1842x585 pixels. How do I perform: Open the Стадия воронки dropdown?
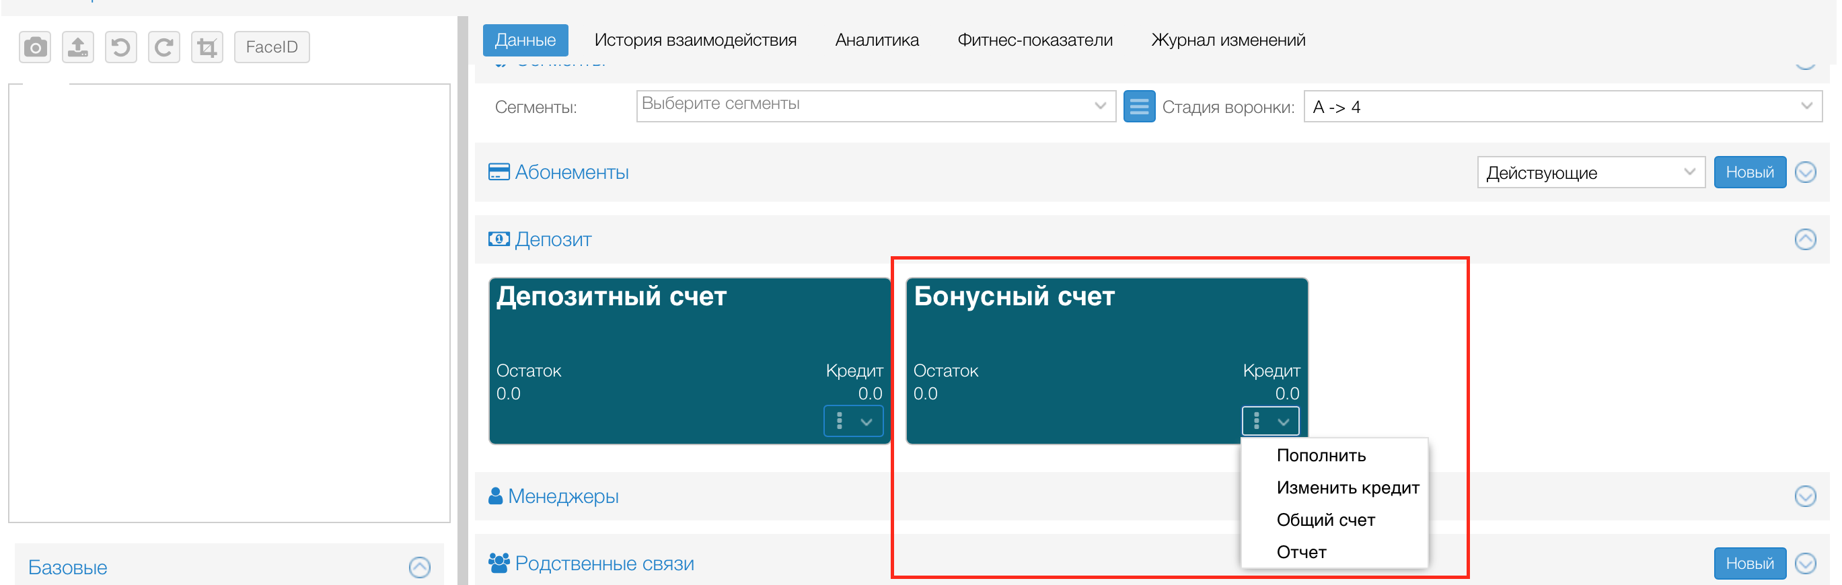click(1561, 107)
